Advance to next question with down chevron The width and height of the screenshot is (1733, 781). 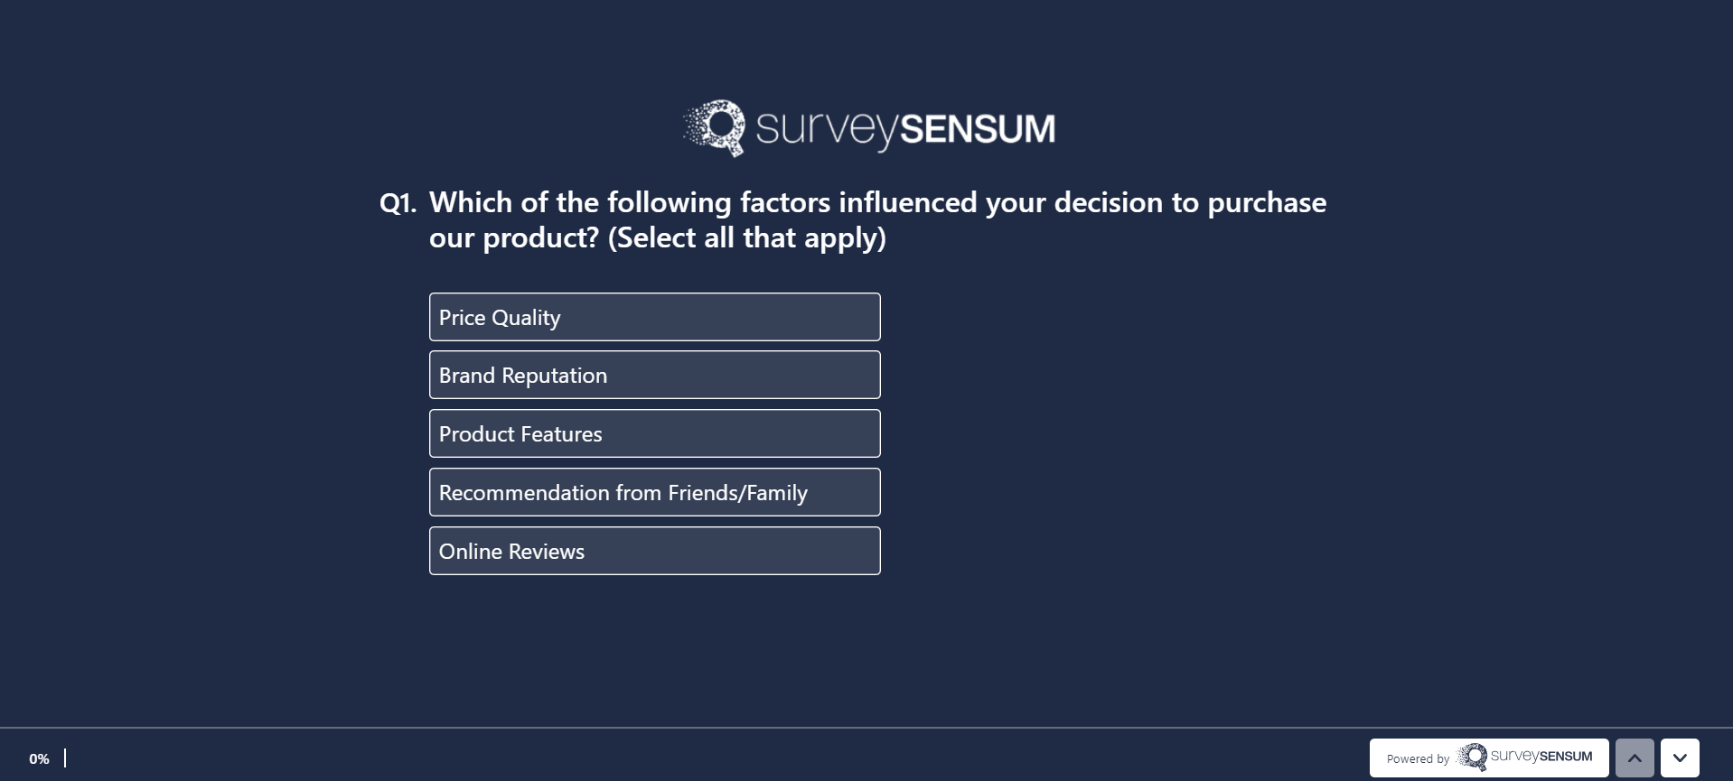1680,758
